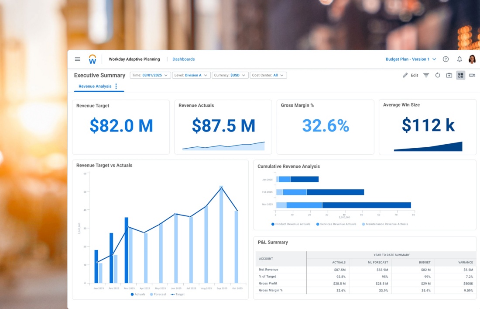Viewport: 480px width, 309px height.
Task: Click the Edit button
Action: pyautogui.click(x=410, y=75)
